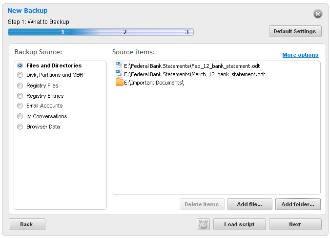The width and height of the screenshot is (330, 238).
Task: Click the March_12 bank statement file icon
Action: pos(119,74)
